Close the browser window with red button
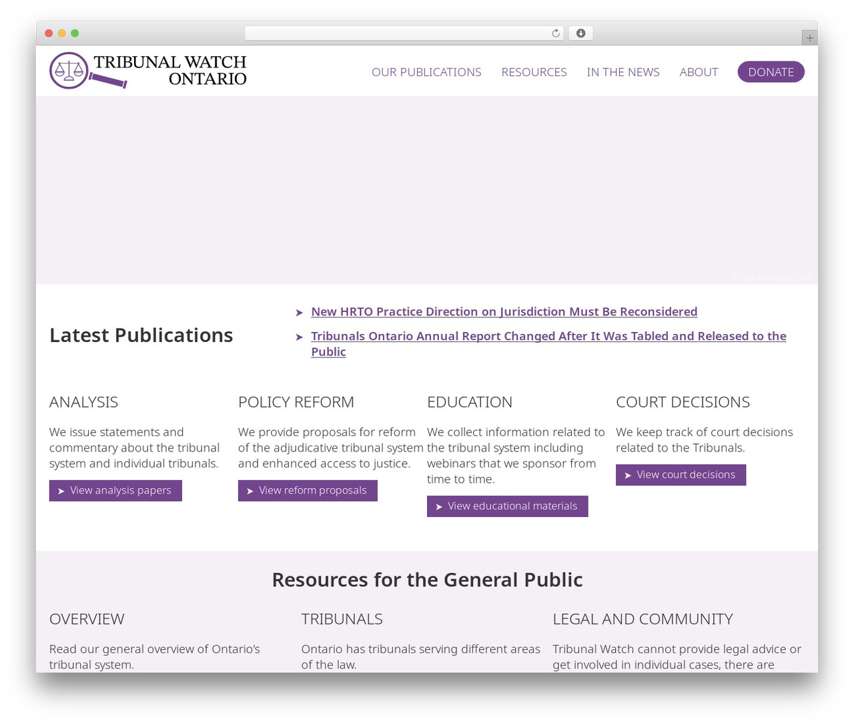This screenshot has width=854, height=724. [x=49, y=33]
